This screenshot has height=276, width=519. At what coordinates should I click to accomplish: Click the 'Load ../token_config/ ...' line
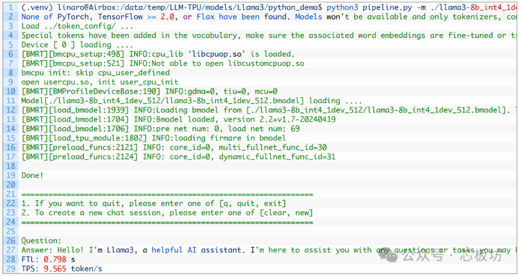click(x=77, y=26)
